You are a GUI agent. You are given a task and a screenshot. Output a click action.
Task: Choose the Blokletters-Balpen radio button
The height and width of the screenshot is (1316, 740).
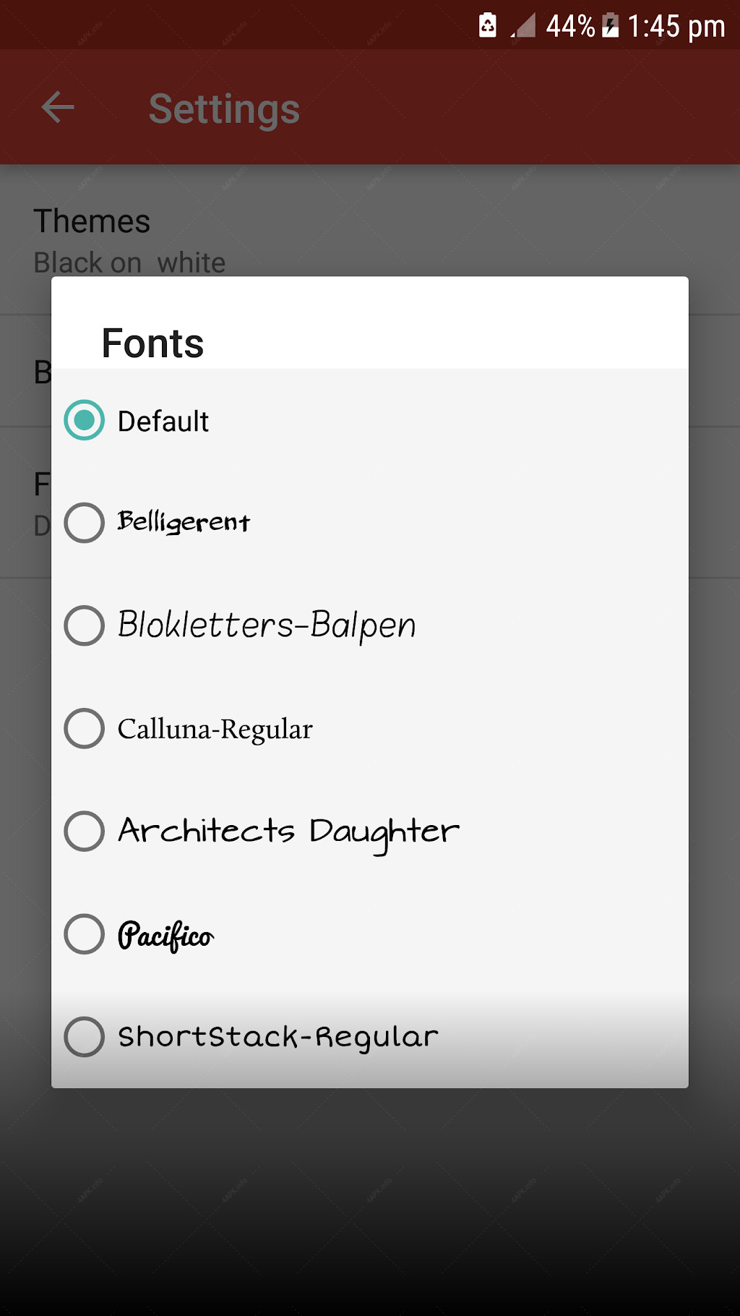tap(85, 625)
